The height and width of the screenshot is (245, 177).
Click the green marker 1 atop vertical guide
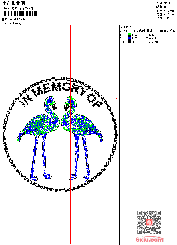(x=48, y=27)
